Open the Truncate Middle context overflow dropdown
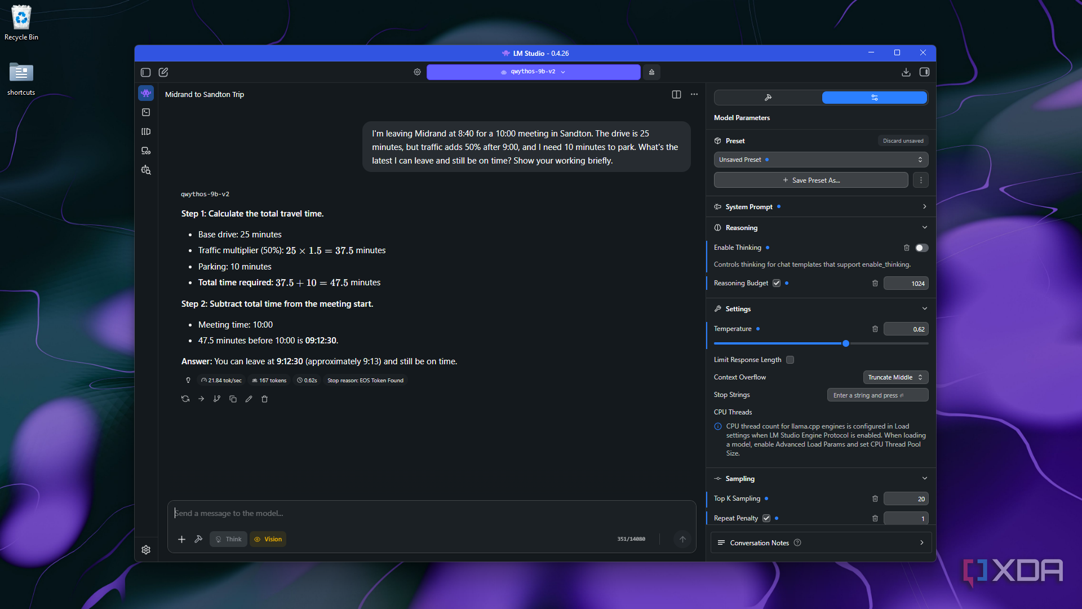Screen dimensions: 1082x609 895,377
